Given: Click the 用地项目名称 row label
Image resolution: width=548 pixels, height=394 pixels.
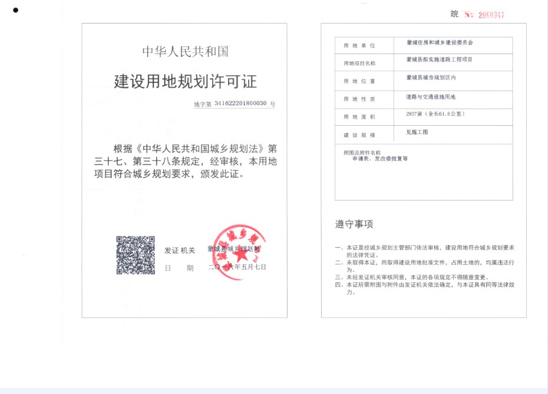Looking at the screenshot, I should click(x=359, y=63).
